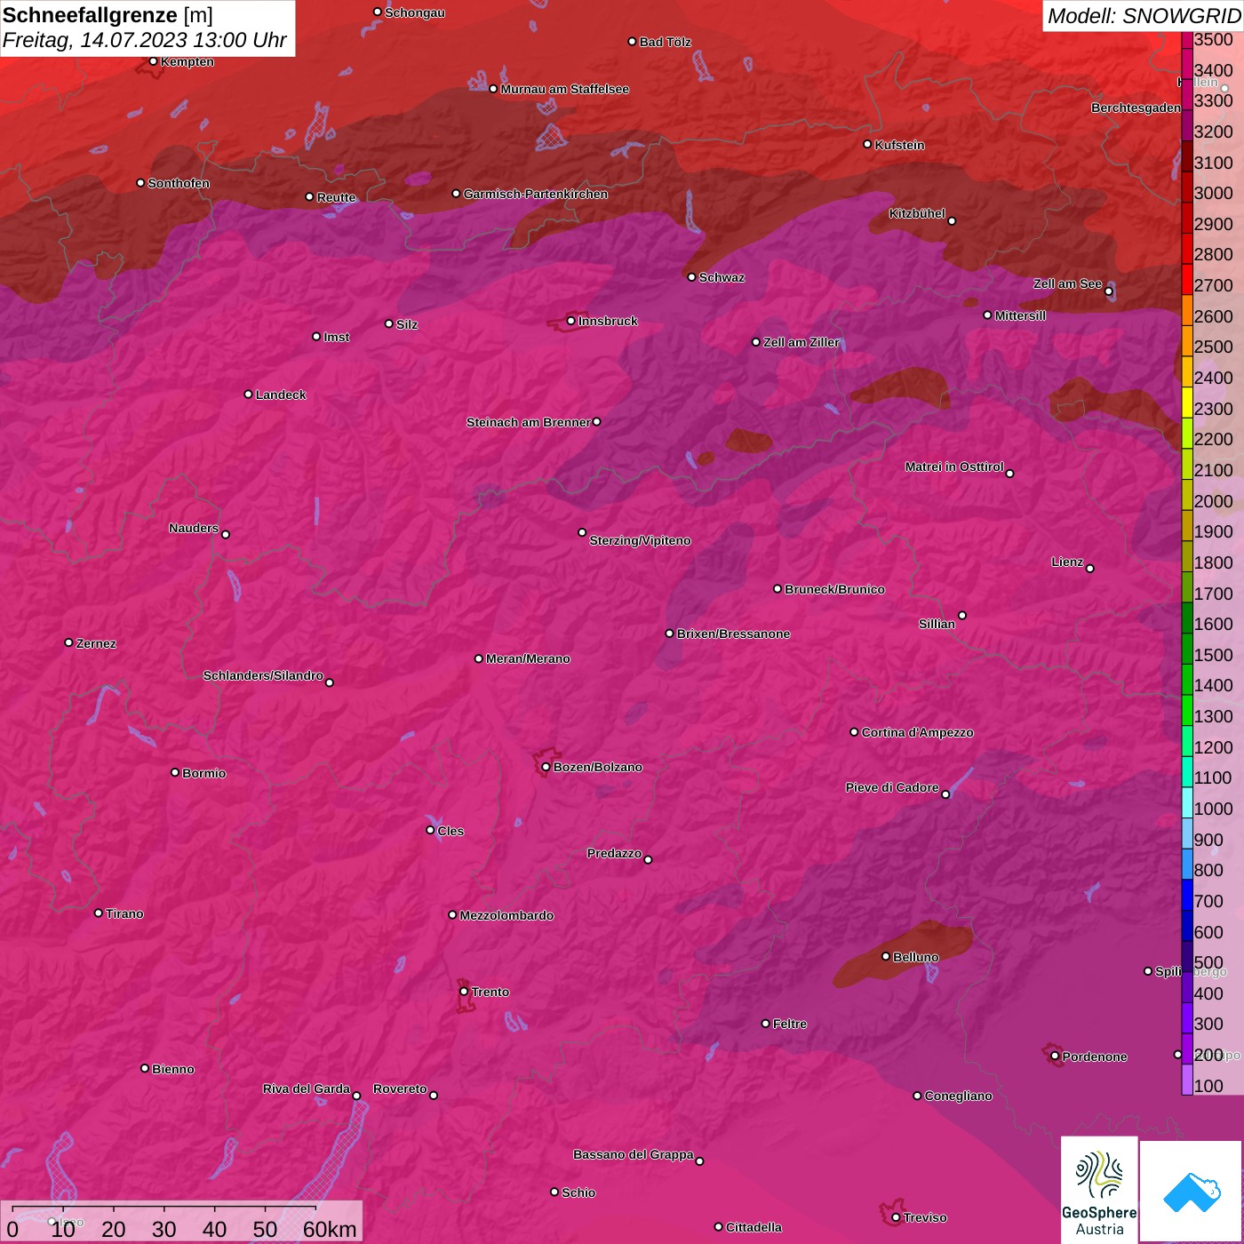Screen dimensions: 1244x1244
Task: Click the Innsbruck city marker
Action: [x=571, y=321]
